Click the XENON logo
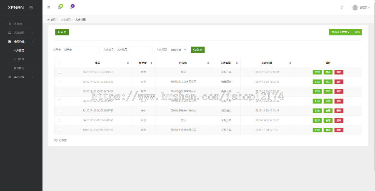Viewport: 375px width, 191px height. click(16, 7)
